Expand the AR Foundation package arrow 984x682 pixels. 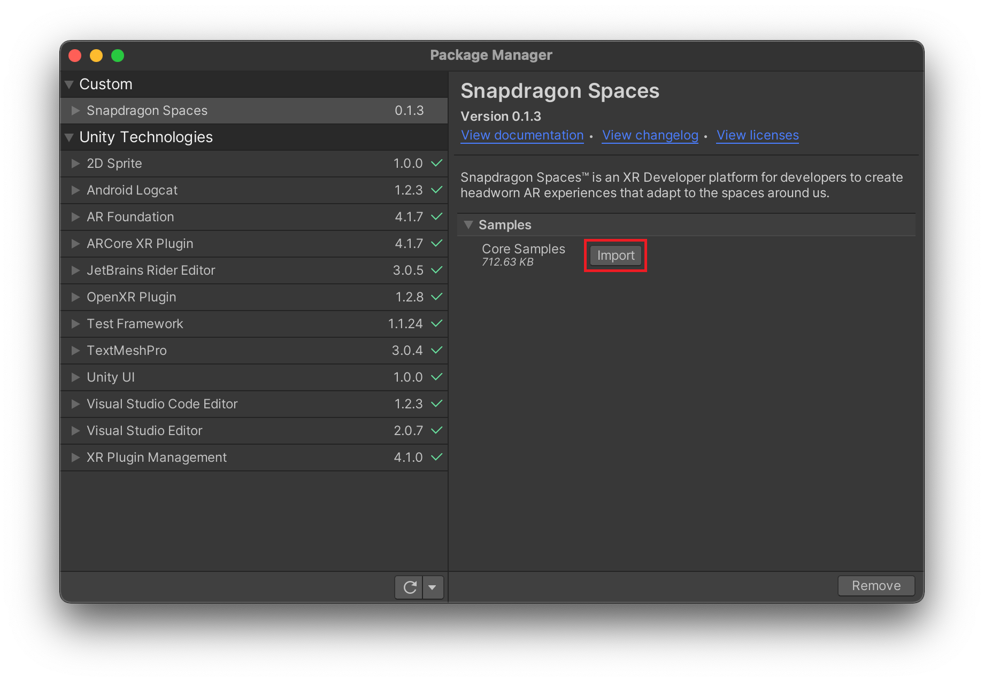coord(75,217)
